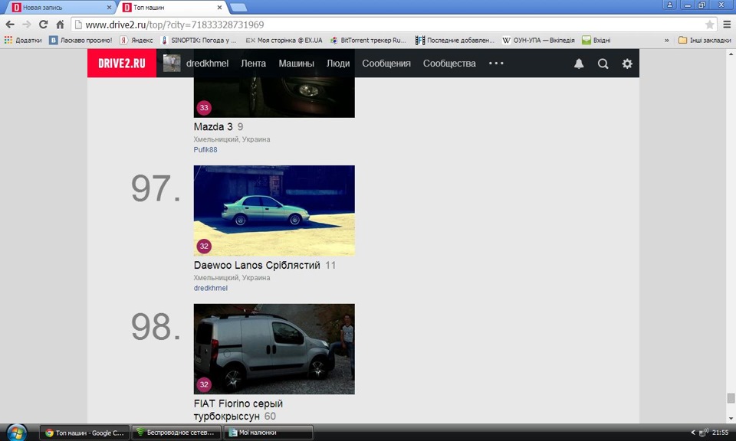Open the SINOPTIK weather bookmark

click(x=199, y=41)
